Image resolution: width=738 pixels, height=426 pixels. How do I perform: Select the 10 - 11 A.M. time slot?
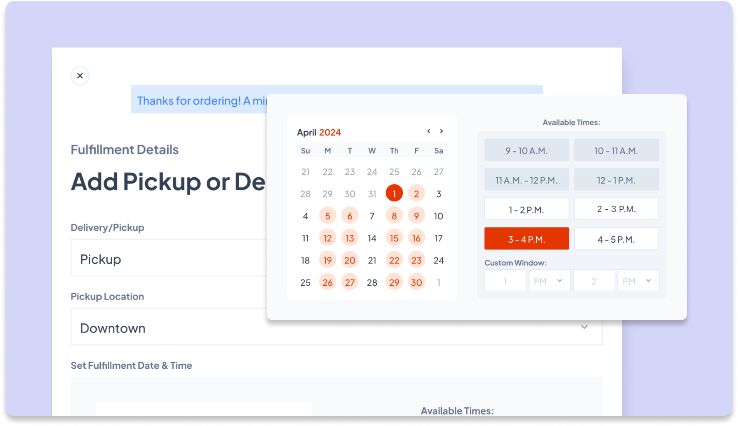coord(617,150)
